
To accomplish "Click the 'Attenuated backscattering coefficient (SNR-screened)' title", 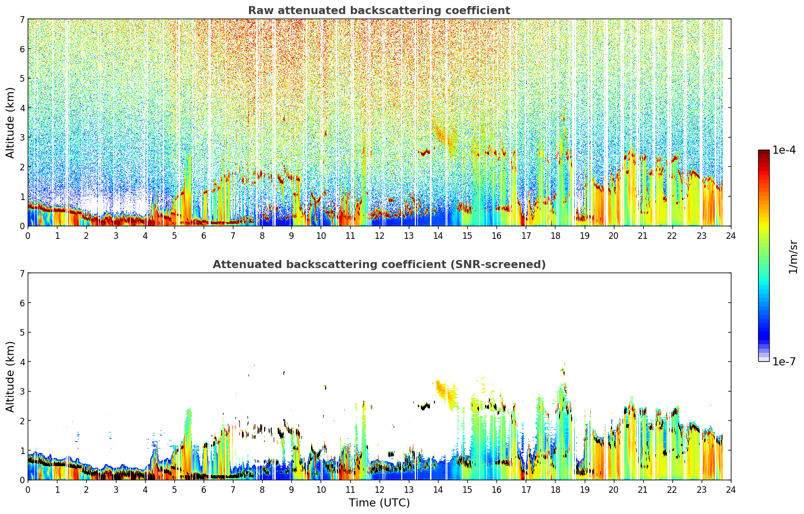I will click(379, 265).
